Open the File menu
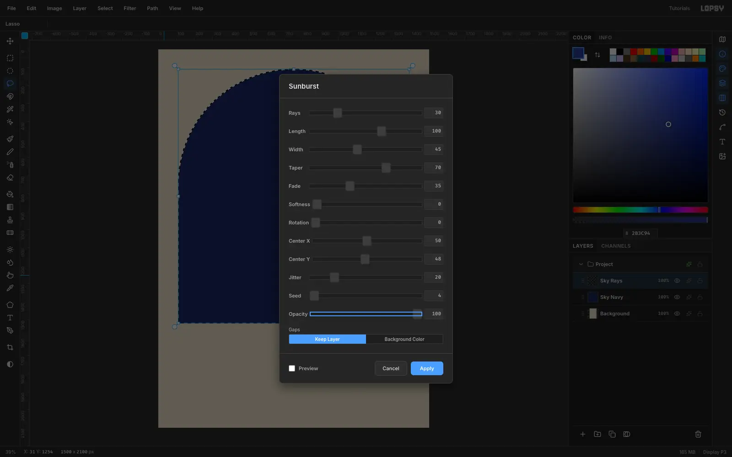732x457 pixels. click(11, 8)
